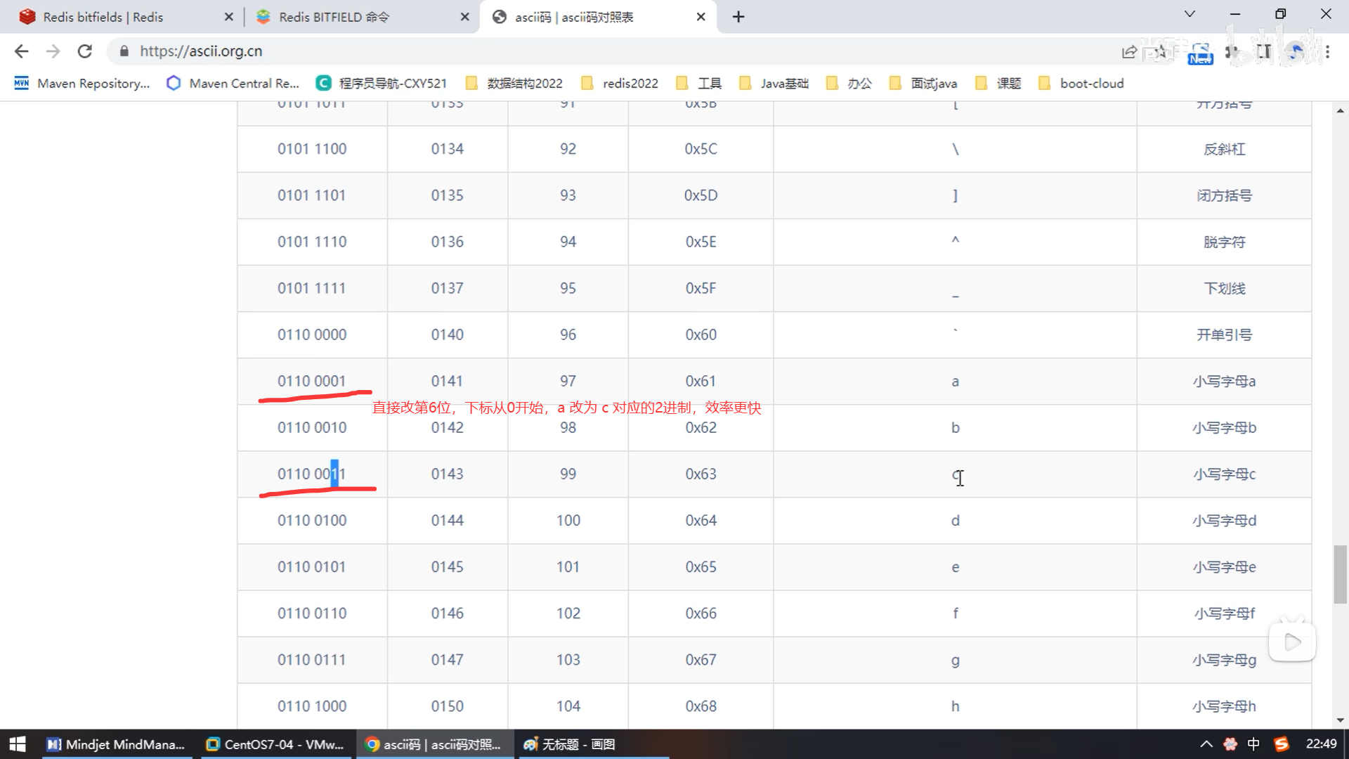Switch to Redis BITFIELD 命令 tab
The width and height of the screenshot is (1349, 759).
[334, 17]
